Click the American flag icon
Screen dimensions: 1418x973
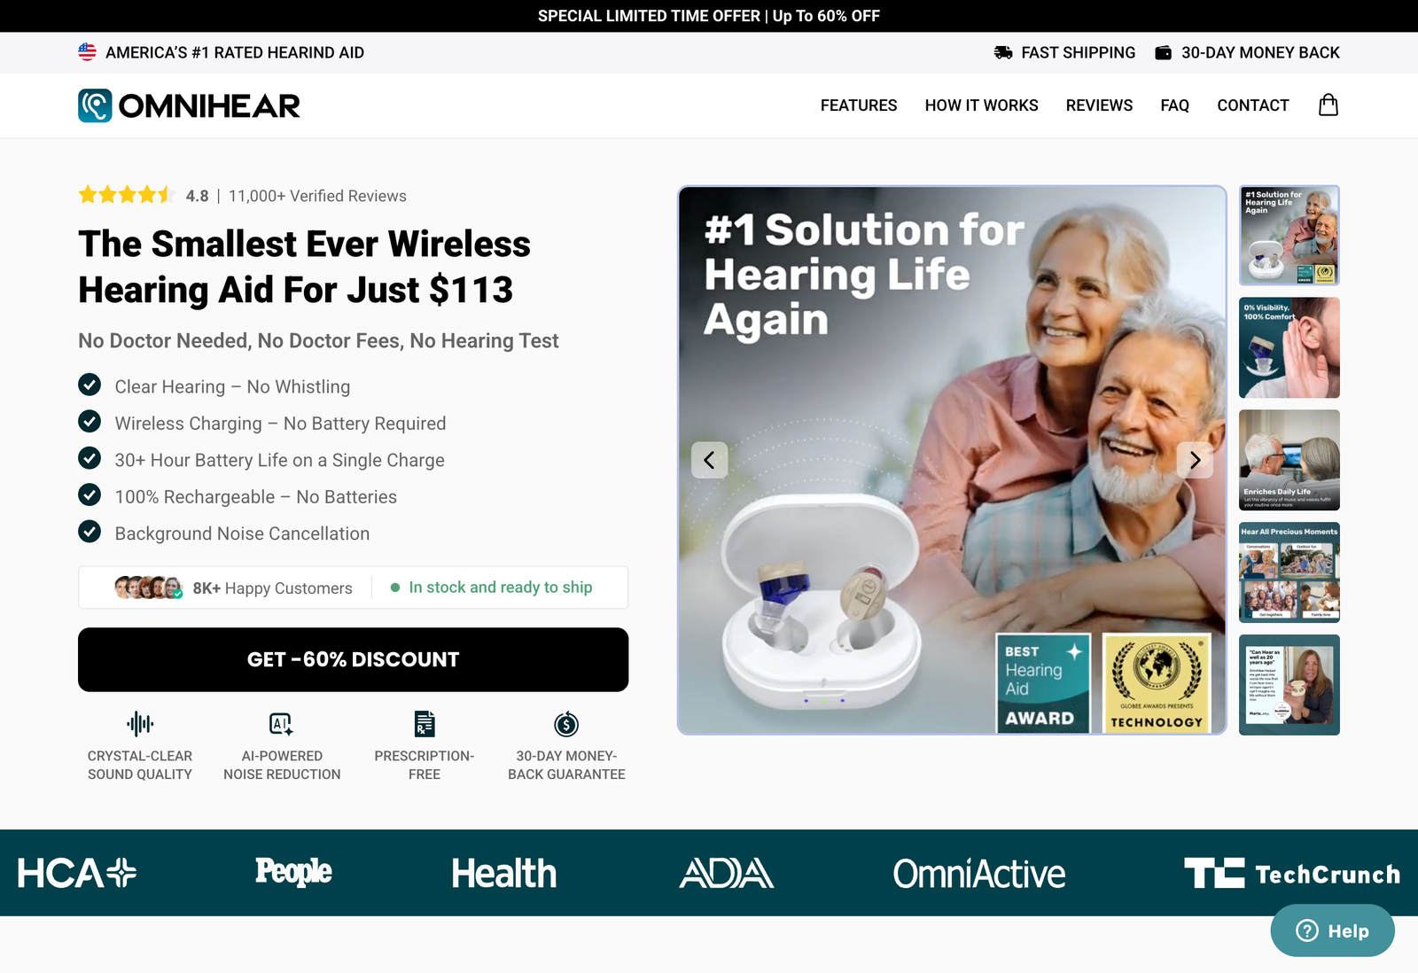click(87, 52)
